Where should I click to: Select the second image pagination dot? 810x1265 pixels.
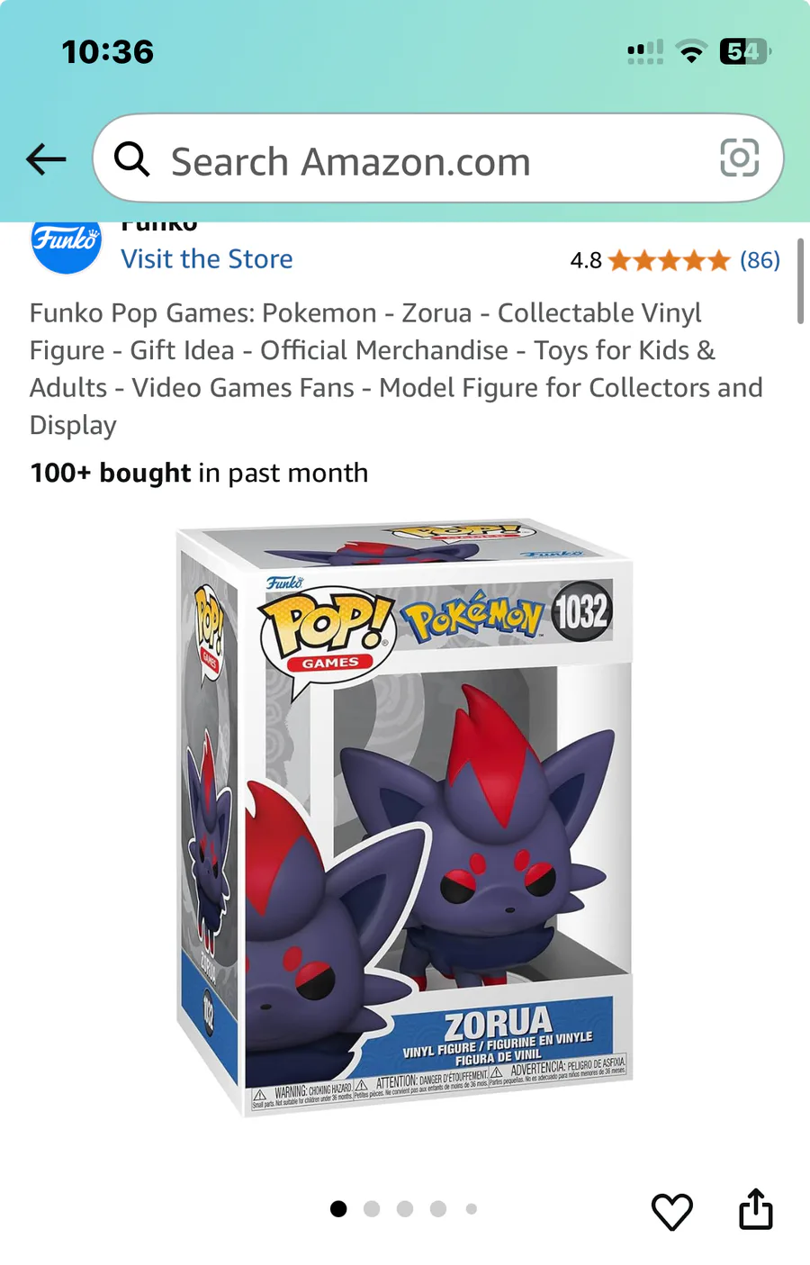[x=372, y=1208]
